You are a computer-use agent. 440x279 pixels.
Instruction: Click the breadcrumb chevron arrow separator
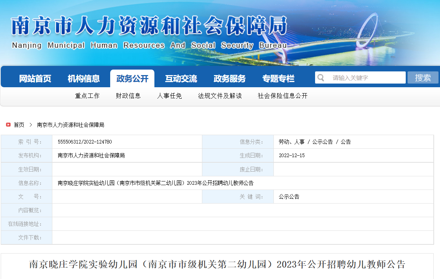coord(31,125)
